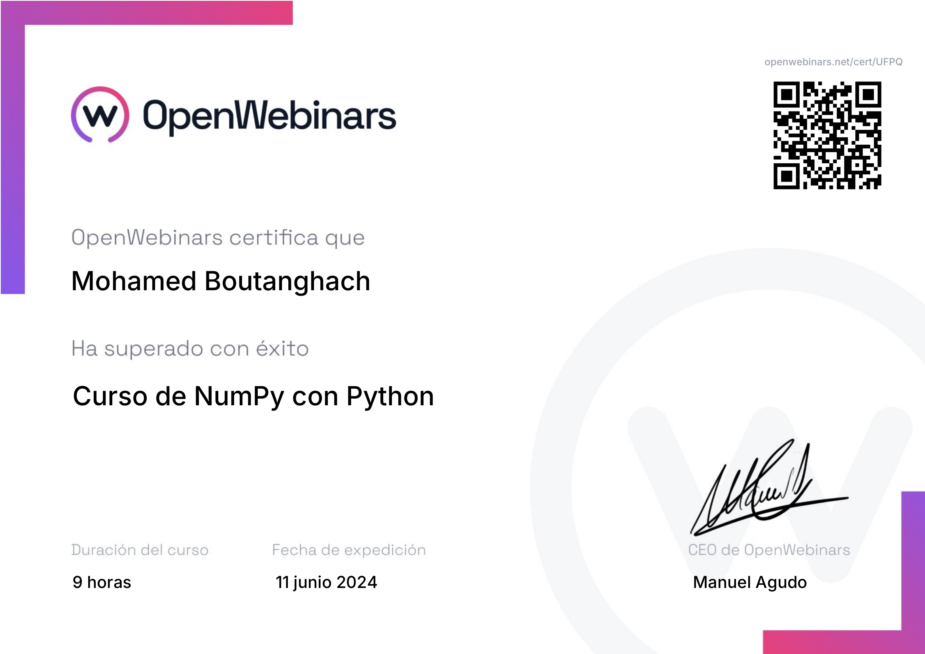
Task: Click the OpenWebinars circular W logo icon
Action: (100, 115)
